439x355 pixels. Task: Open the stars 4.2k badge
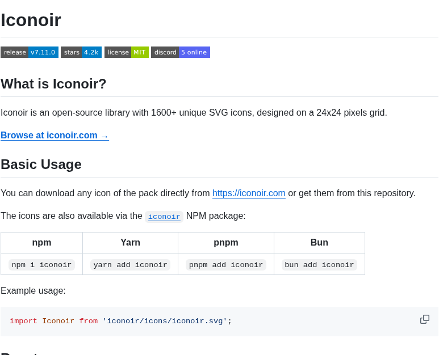tap(81, 52)
